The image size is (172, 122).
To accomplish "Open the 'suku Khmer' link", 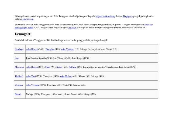I will [x=32, y=49].
